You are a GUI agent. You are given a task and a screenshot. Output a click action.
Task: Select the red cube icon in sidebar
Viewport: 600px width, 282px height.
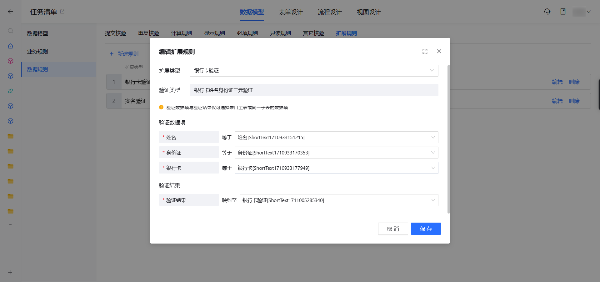10,61
